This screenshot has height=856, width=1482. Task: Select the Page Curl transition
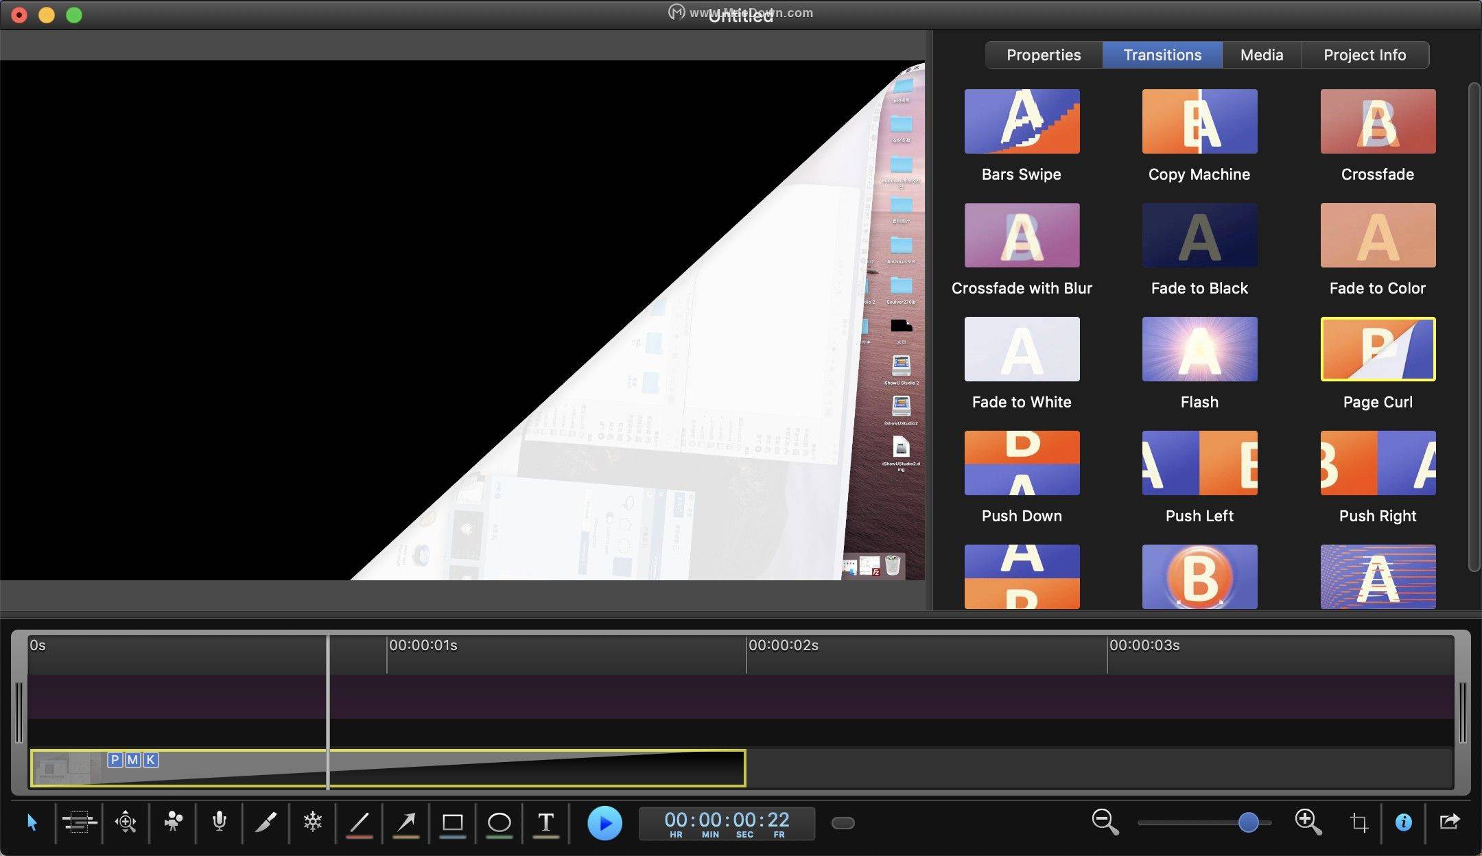1378,349
